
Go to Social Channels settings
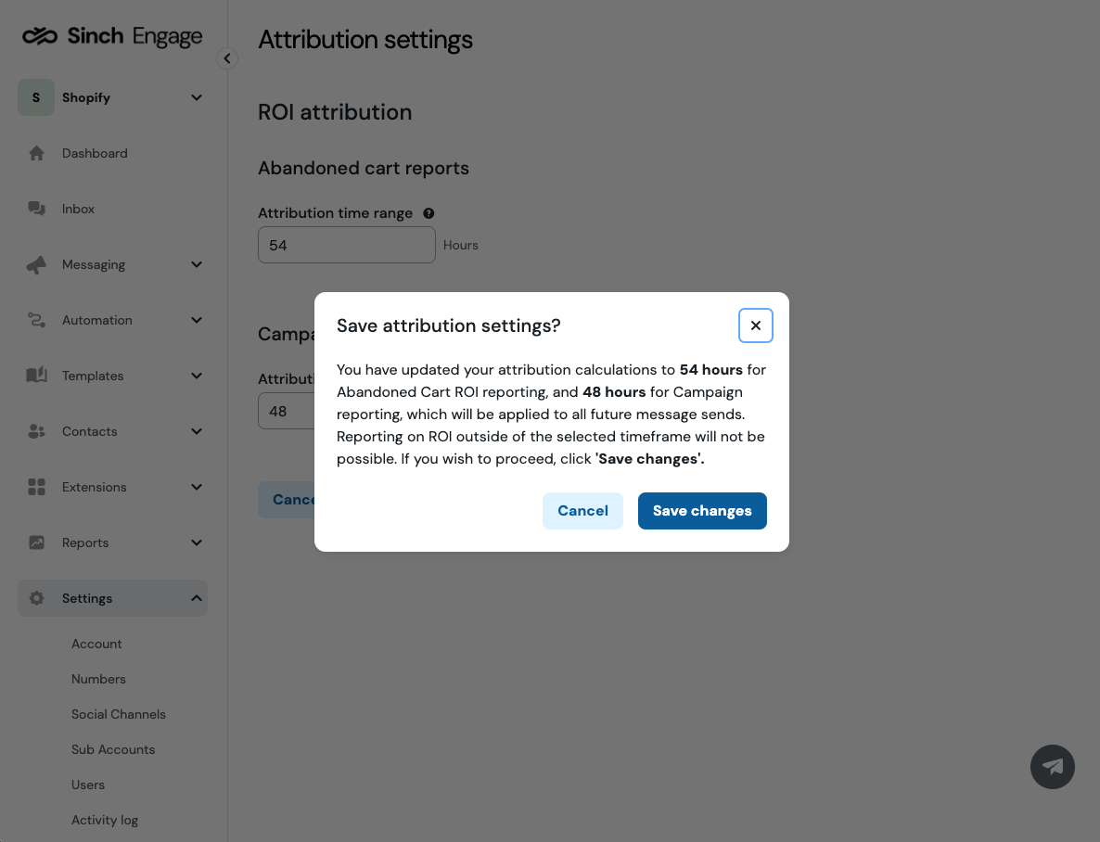click(x=119, y=714)
